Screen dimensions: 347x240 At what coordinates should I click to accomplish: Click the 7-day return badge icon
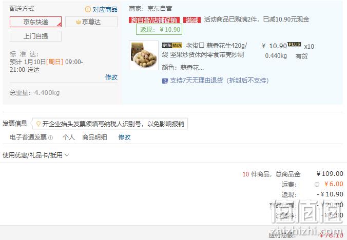(x=165, y=81)
